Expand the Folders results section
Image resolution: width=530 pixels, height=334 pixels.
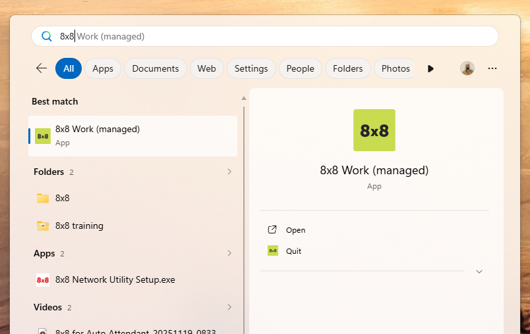click(229, 172)
